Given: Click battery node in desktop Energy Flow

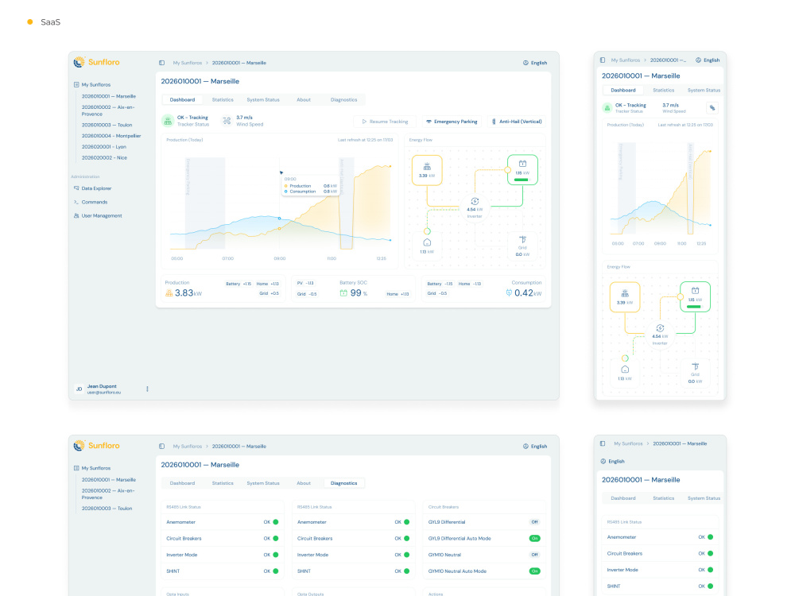Looking at the screenshot, I should coord(522,170).
